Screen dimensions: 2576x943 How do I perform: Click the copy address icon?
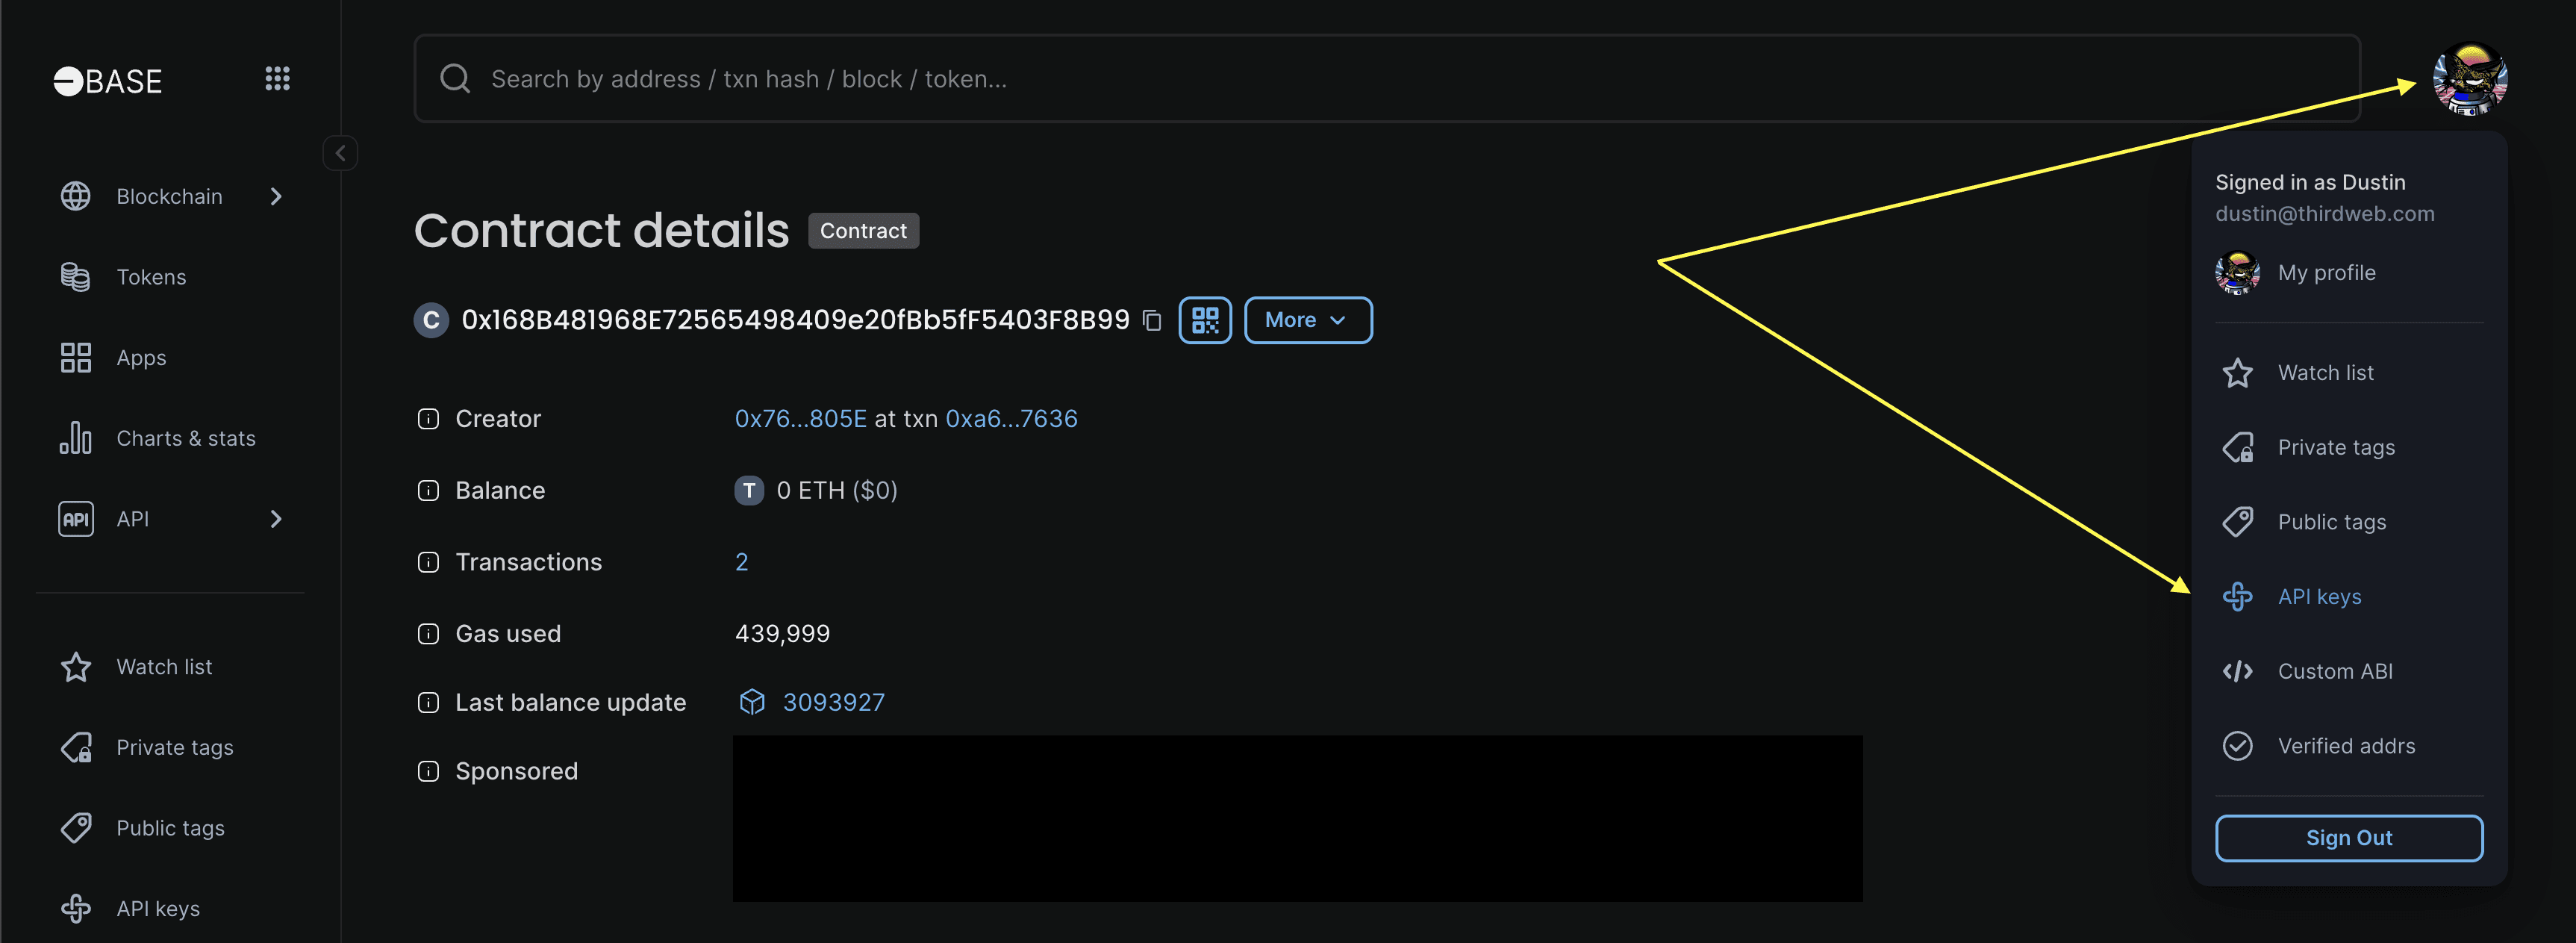pos(1155,319)
